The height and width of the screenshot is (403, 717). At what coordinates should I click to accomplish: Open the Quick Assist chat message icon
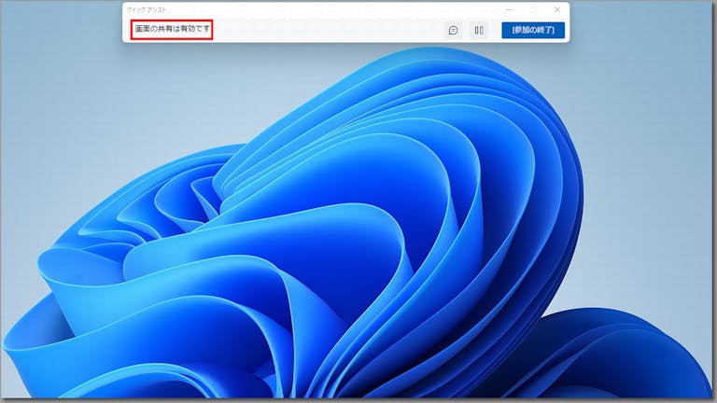click(453, 30)
